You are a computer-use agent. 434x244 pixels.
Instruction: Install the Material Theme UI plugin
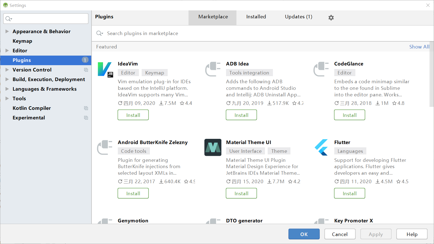[241, 193]
